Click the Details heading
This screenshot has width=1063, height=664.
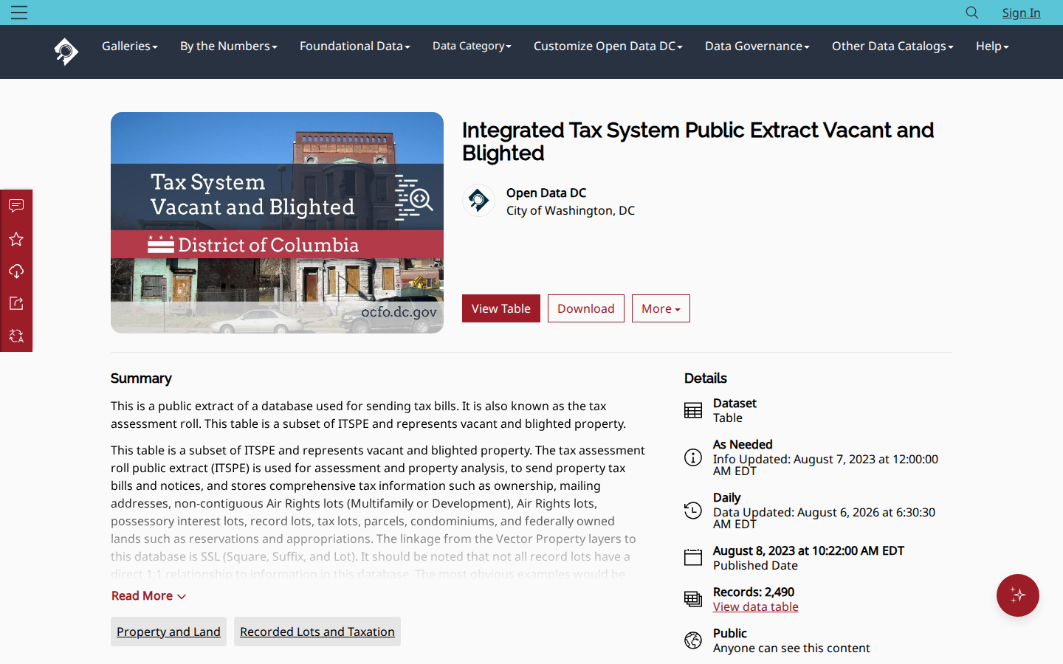click(706, 378)
